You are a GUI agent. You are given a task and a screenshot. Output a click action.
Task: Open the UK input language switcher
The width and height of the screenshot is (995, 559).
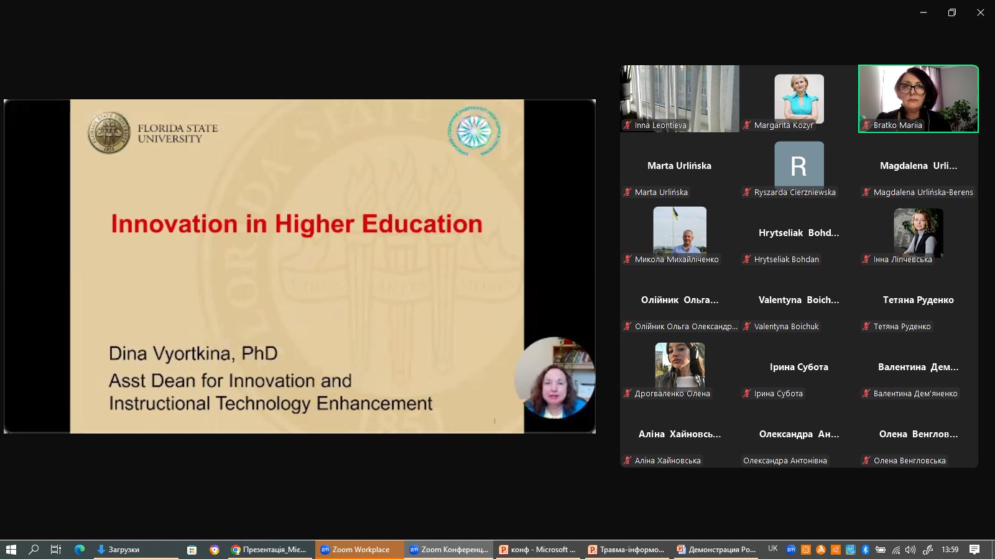tap(773, 549)
